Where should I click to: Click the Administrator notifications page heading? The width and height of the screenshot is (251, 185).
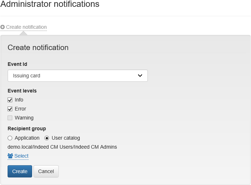(x=50, y=5)
